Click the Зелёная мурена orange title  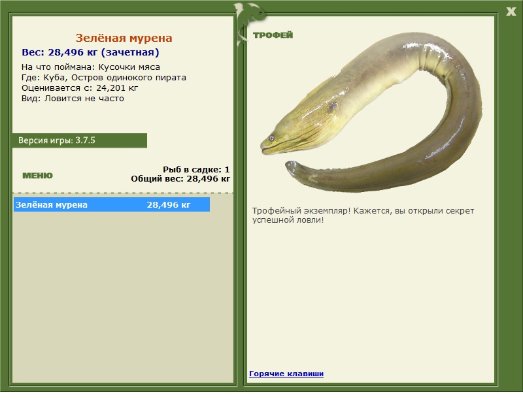pos(124,38)
